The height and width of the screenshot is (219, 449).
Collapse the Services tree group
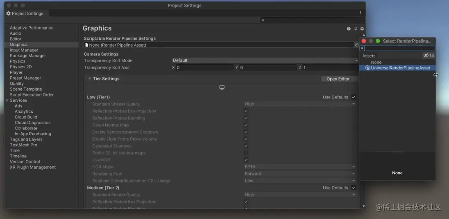click(x=7, y=100)
